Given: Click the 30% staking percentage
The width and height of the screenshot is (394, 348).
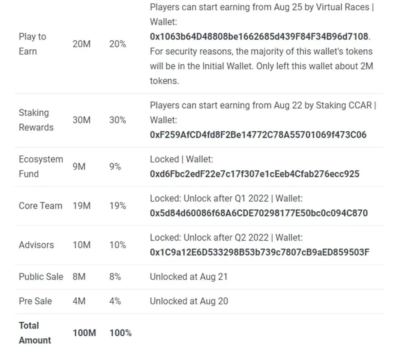Looking at the screenshot, I should coord(118,120).
